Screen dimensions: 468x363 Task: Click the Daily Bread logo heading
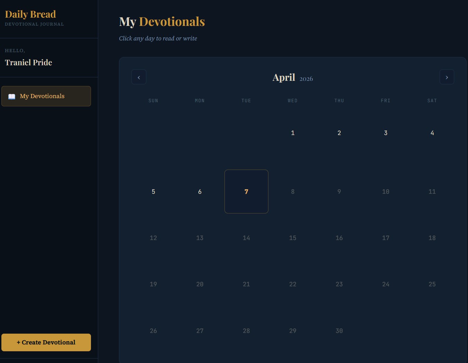tap(30, 14)
